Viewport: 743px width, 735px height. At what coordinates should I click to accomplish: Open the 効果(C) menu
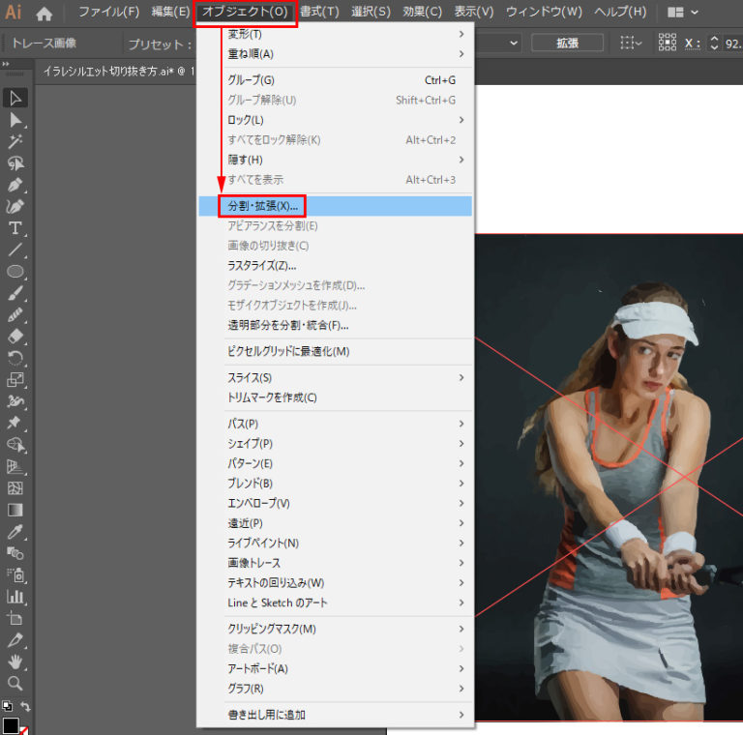[x=421, y=13]
